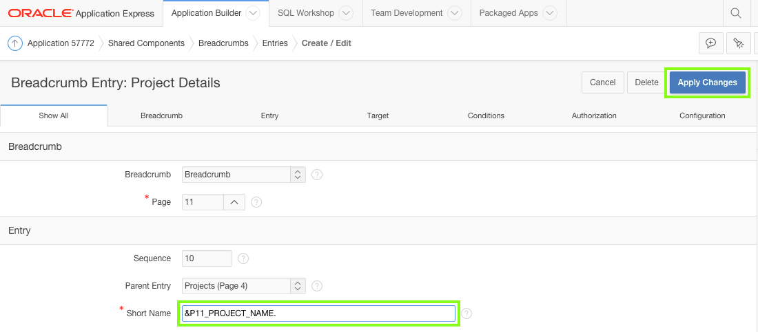Go to the Packaged Apps menu
This screenshot has width=758, height=332.
509,13
